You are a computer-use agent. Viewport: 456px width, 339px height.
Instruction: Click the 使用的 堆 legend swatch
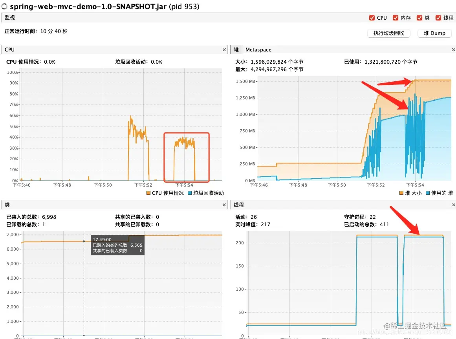click(x=428, y=193)
